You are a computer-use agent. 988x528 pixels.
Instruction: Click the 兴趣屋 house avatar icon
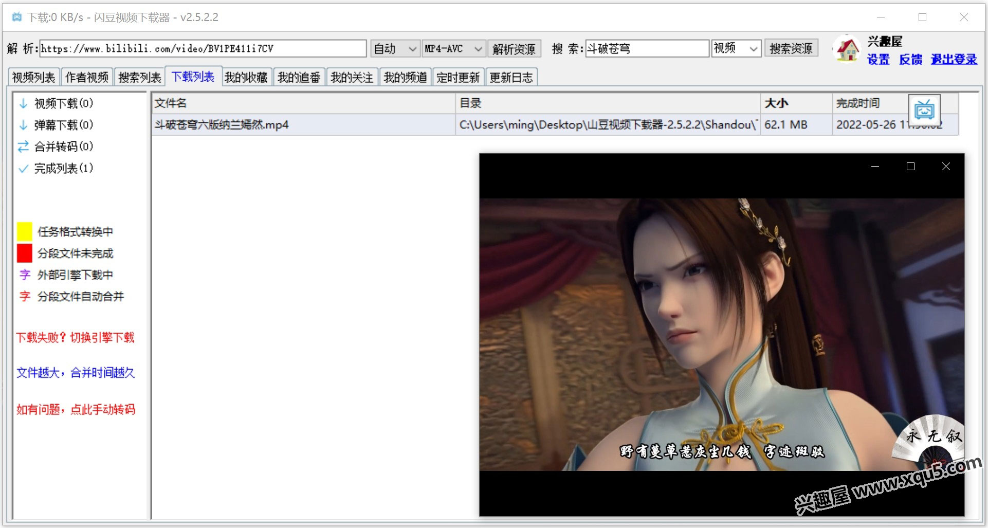click(847, 49)
